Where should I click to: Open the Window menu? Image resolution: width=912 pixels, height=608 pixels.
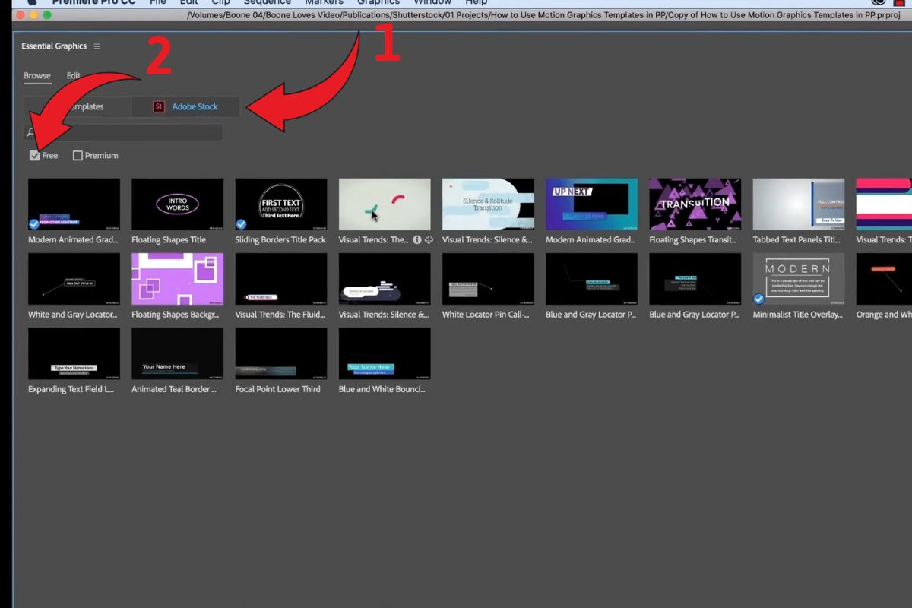(x=432, y=2)
